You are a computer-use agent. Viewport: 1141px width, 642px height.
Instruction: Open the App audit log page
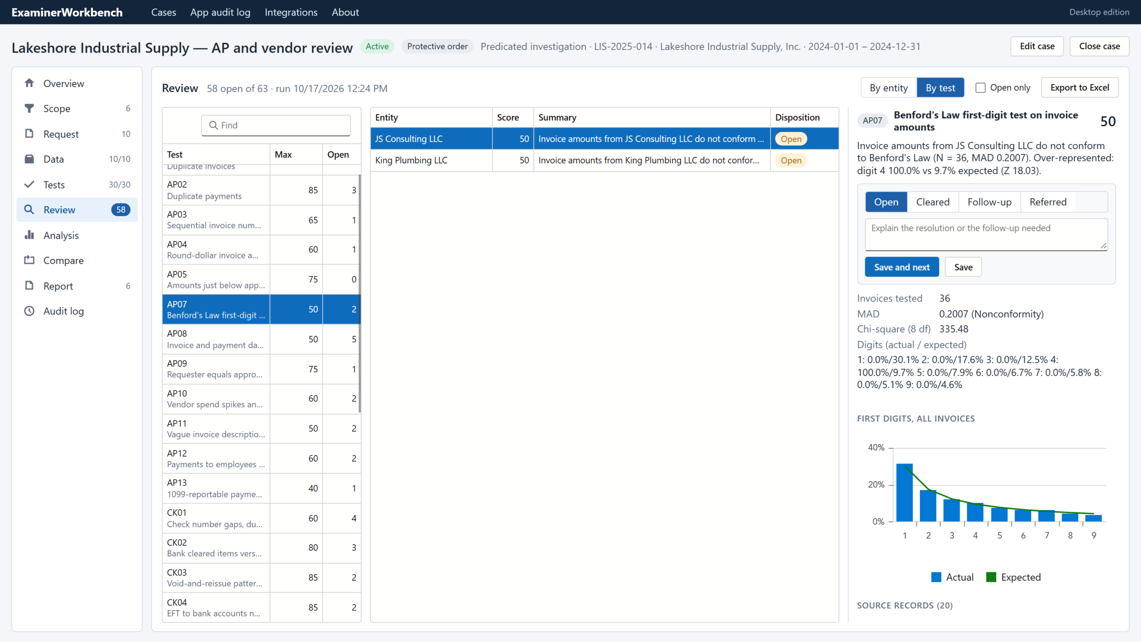(220, 12)
